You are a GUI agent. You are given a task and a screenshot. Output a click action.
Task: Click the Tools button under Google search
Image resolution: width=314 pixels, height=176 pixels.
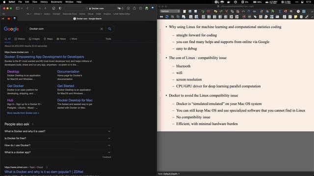click(108, 39)
